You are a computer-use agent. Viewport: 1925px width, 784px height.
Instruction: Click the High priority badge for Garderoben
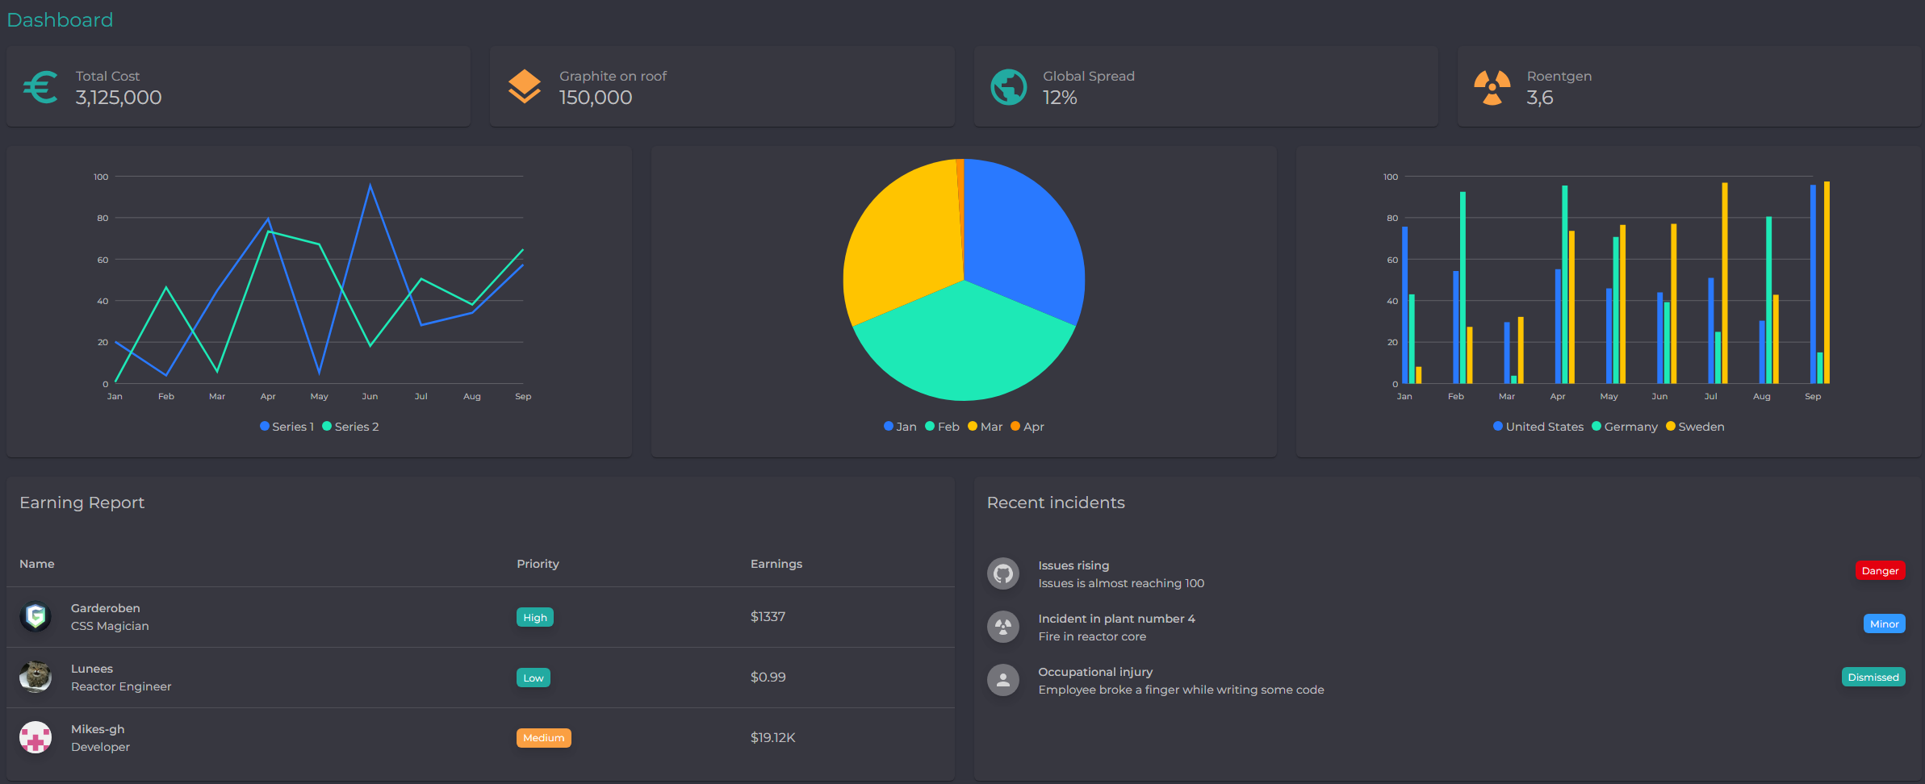(x=535, y=618)
